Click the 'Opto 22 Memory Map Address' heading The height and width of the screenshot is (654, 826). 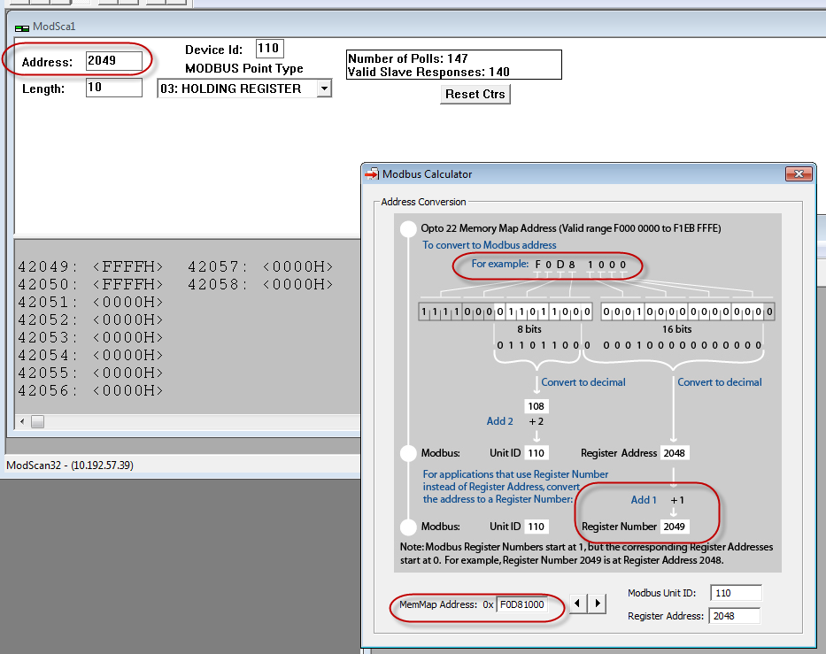pyautogui.click(x=571, y=228)
